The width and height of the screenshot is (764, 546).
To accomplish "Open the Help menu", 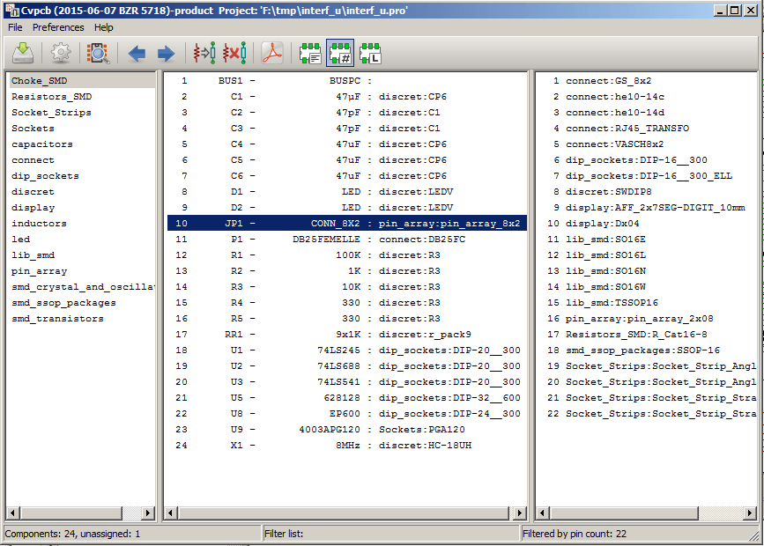I will pos(104,27).
